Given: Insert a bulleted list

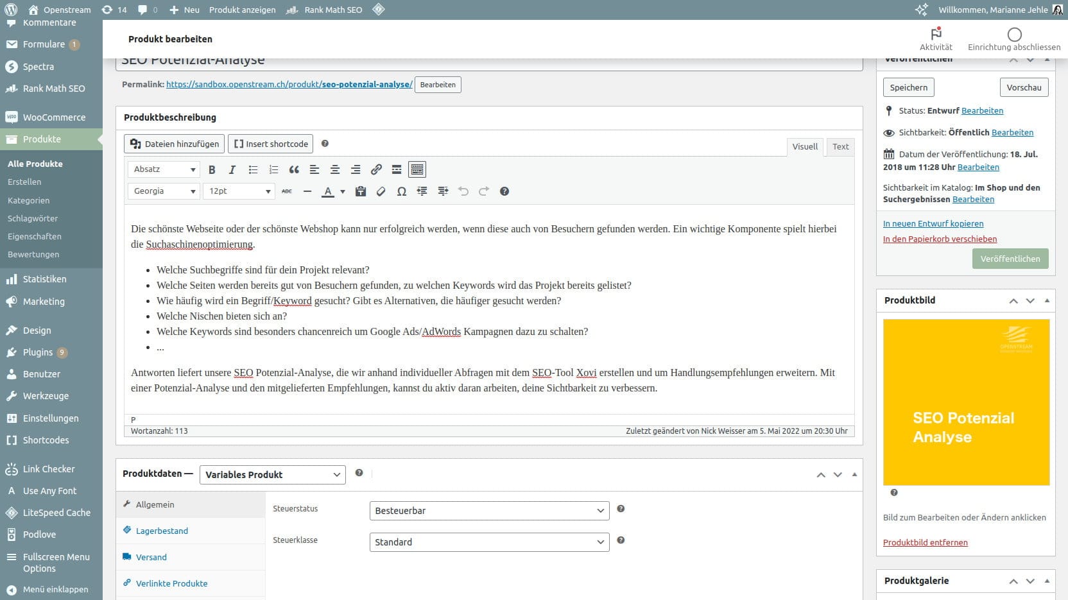Looking at the screenshot, I should (x=253, y=169).
